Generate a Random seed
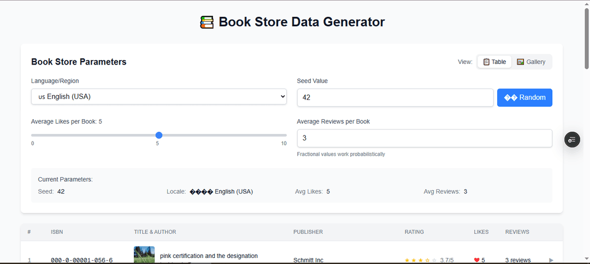Viewport: 590px width, 264px height. pyautogui.click(x=524, y=97)
